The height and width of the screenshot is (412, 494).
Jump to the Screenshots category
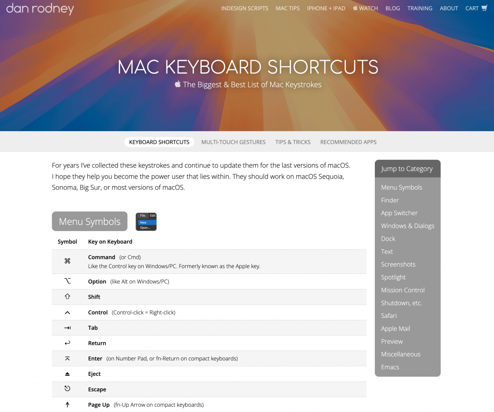(398, 264)
